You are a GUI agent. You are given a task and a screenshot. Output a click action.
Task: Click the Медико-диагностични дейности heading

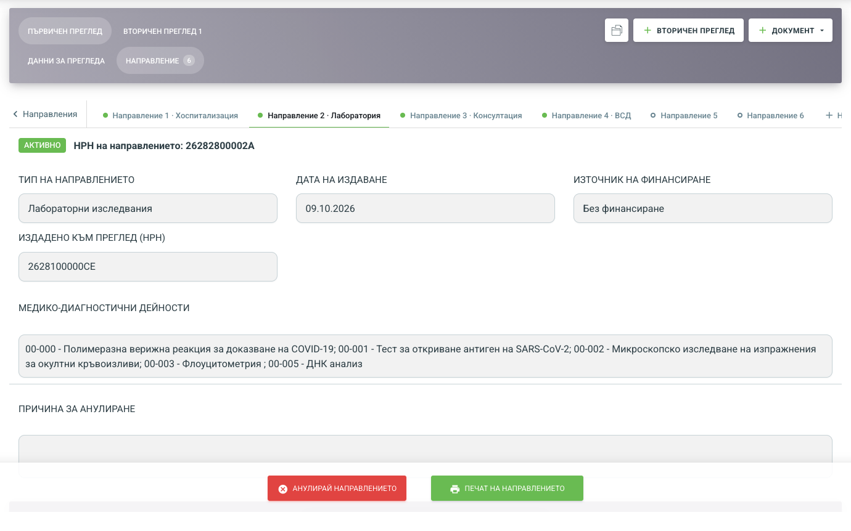pyautogui.click(x=104, y=307)
